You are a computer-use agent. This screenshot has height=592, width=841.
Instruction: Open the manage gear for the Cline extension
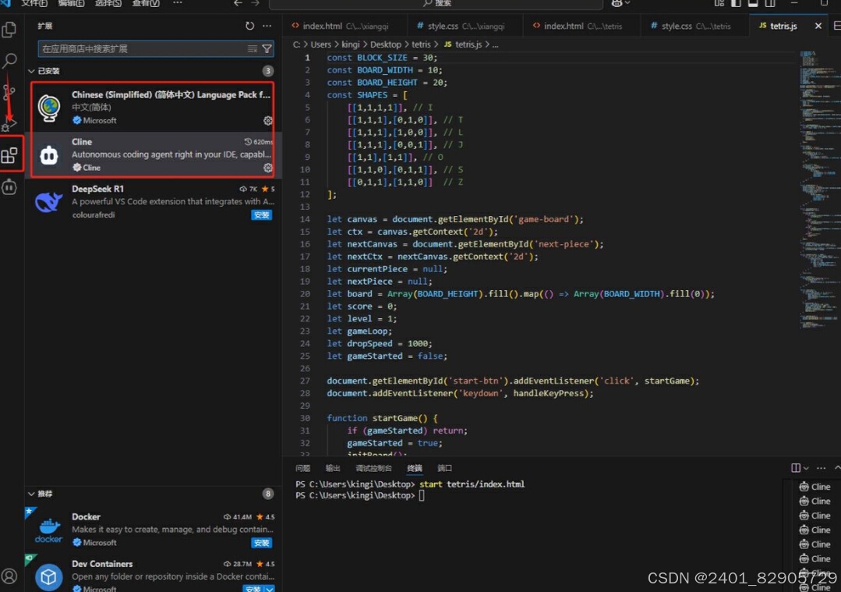pos(267,168)
